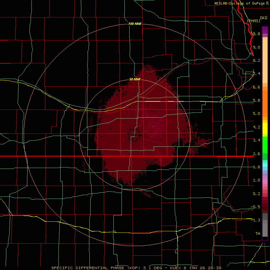Click the NEXLAB-College of DuPage watermark text
The height and width of the screenshot is (270, 270).
tap(239, 3)
